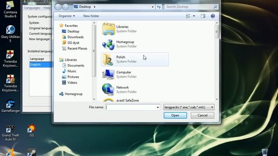Refresh the Desktop location
This screenshot has height=156, width=278.
coord(159,7)
